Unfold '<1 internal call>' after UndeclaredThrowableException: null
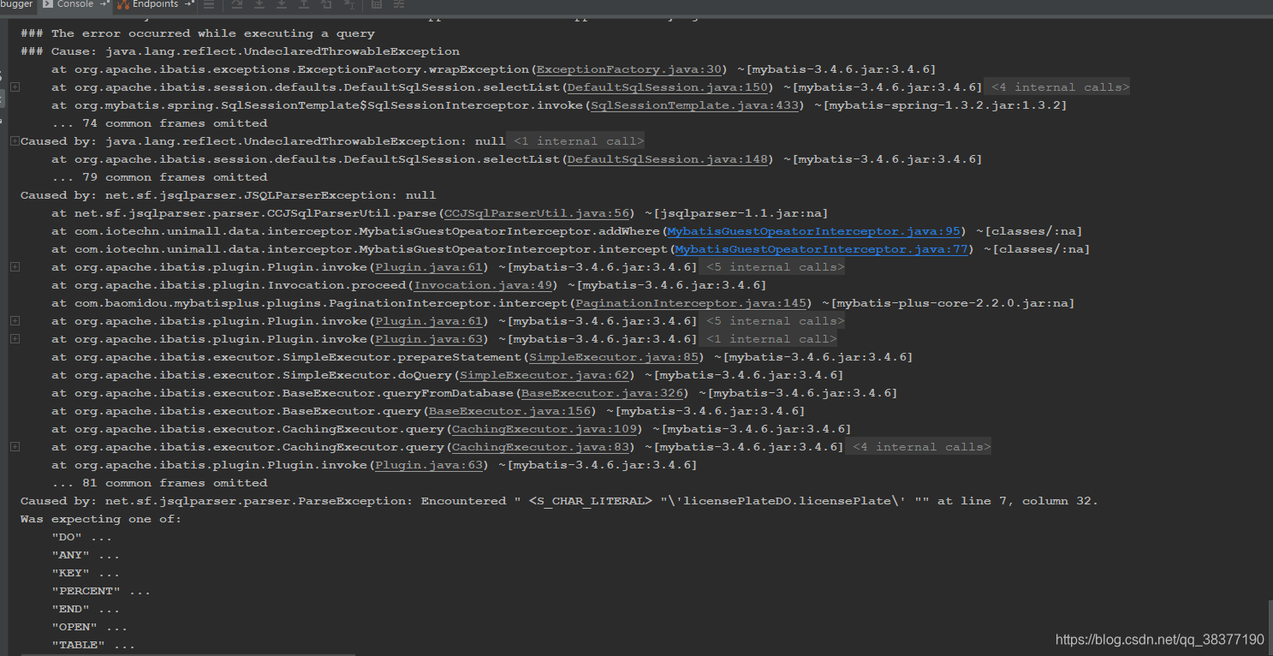The width and height of the screenshot is (1273, 656). pyautogui.click(x=576, y=141)
